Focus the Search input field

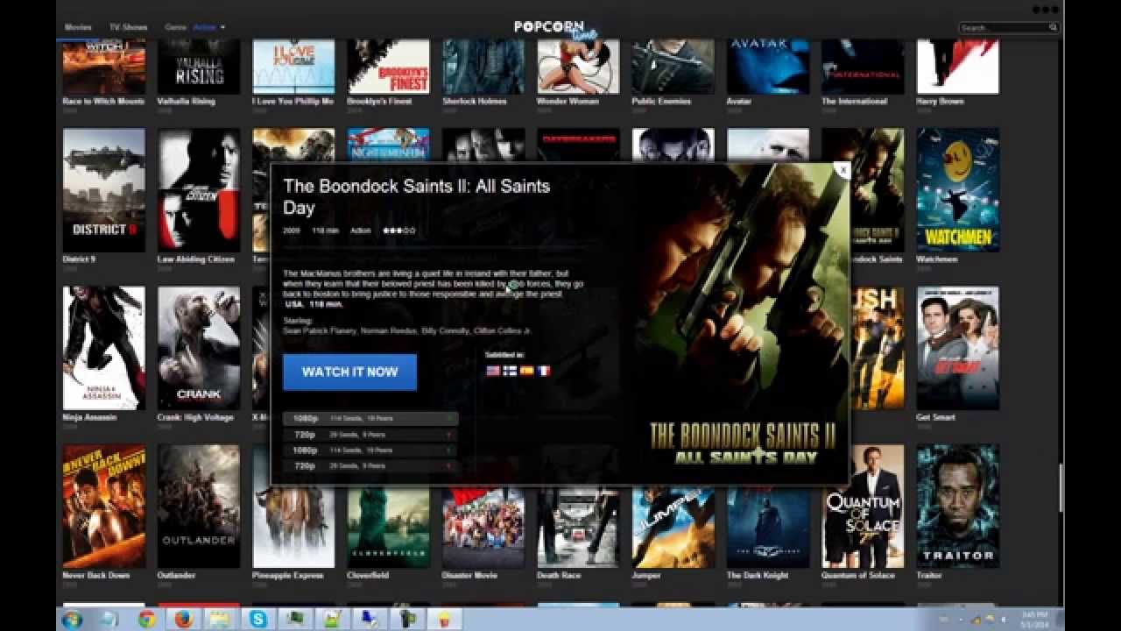(x=1004, y=28)
